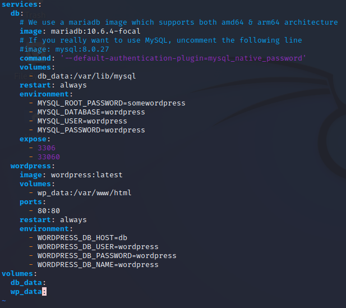Click 'WORDPRESS_DB_NAME=wordpress' line
The width and height of the screenshot is (346, 308).
pyautogui.click(x=98, y=265)
